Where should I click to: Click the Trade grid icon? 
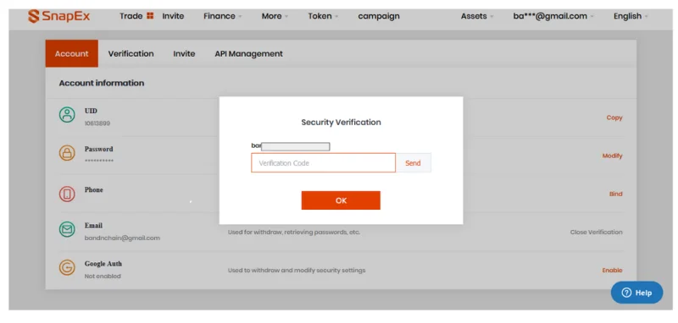pyautogui.click(x=150, y=16)
